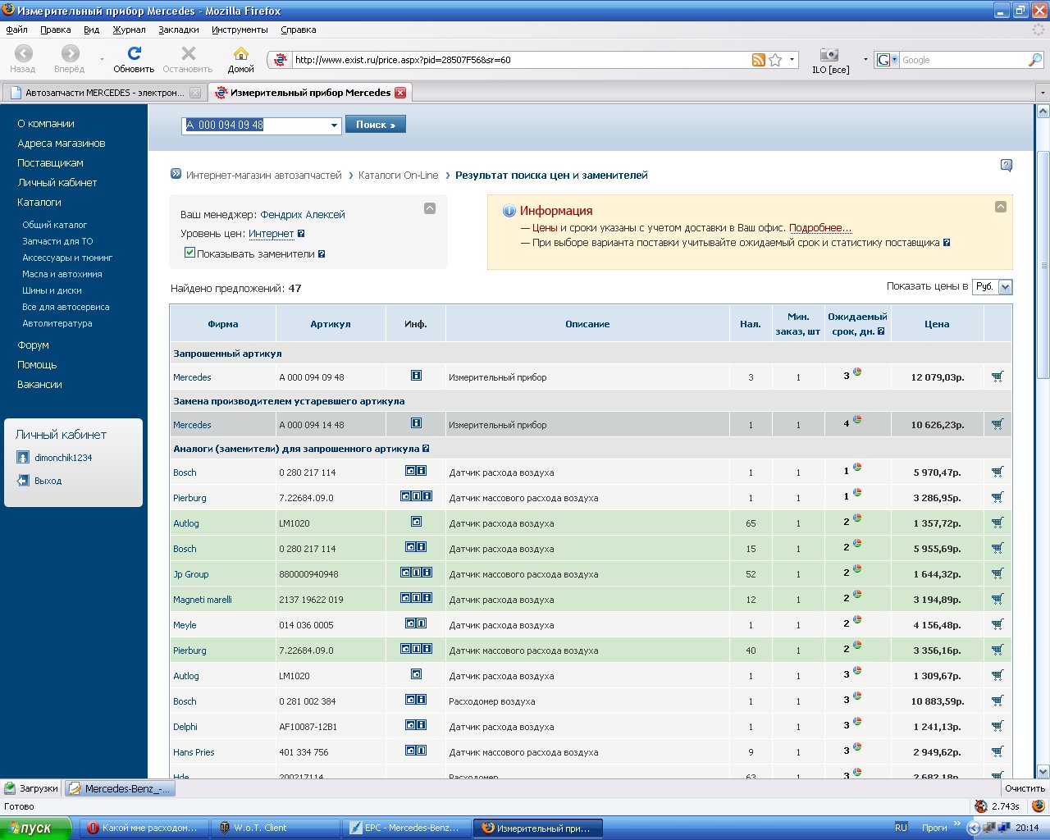Open help icon beside Ожидаемый срок header
The height and width of the screenshot is (840, 1050).
tap(881, 331)
